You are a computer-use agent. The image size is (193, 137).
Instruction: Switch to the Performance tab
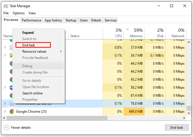31,20
